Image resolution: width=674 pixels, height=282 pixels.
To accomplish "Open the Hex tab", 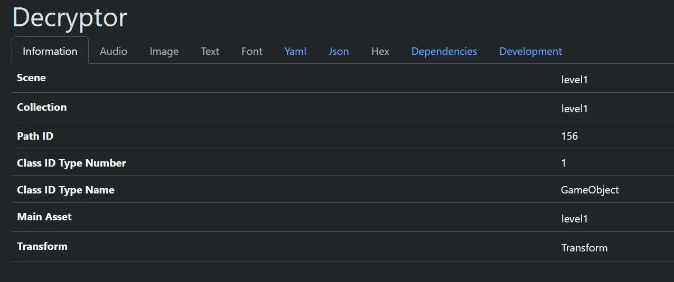I will coord(380,51).
